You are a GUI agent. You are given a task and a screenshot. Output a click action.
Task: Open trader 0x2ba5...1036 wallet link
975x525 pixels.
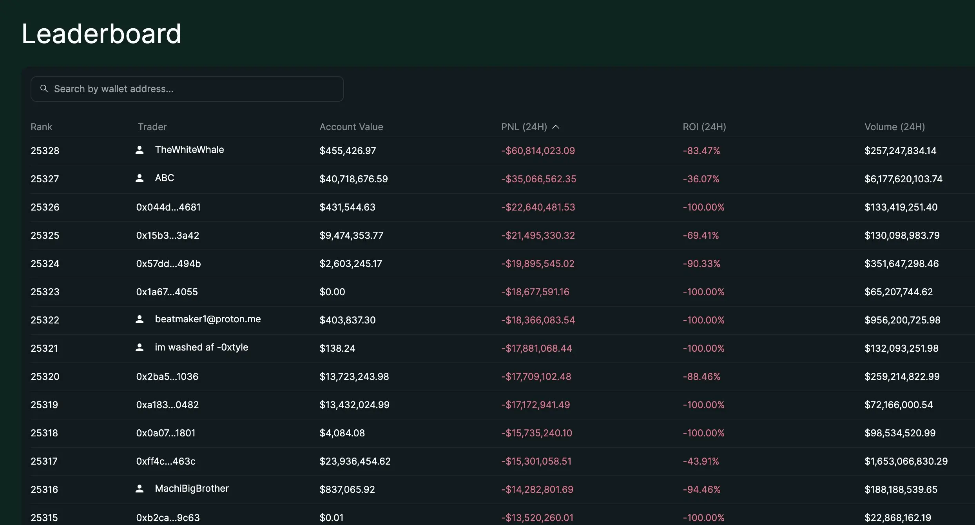coord(167,376)
